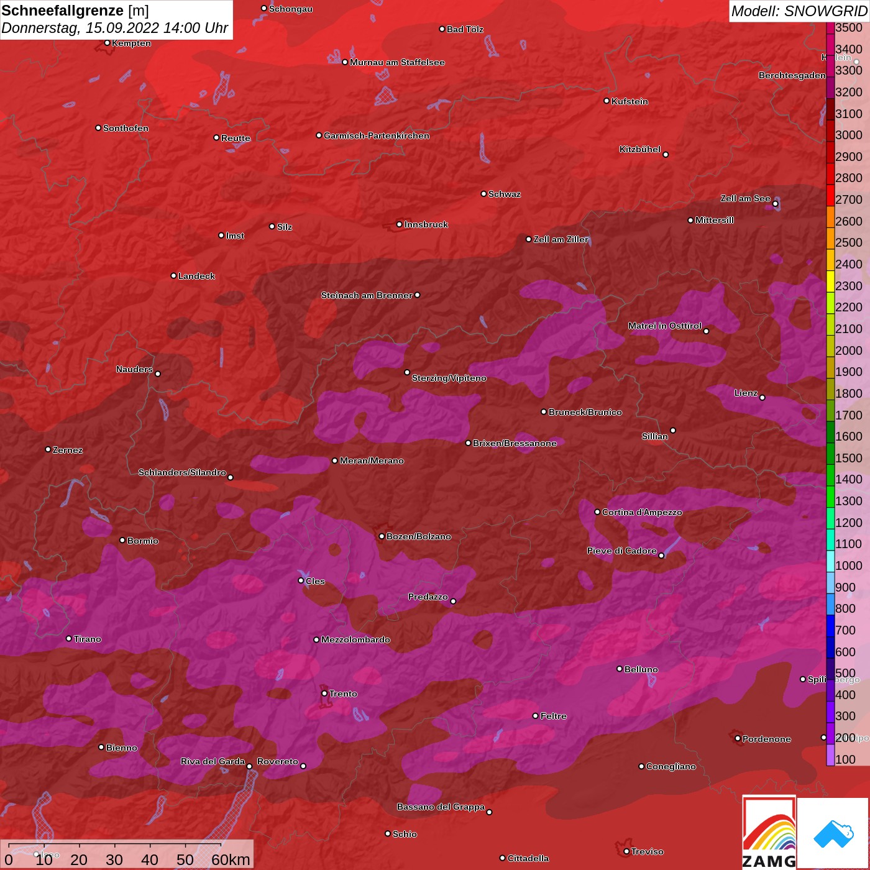Screen dimensions: 870x870
Task: Click the Belluno city marker
Action: [x=619, y=669]
